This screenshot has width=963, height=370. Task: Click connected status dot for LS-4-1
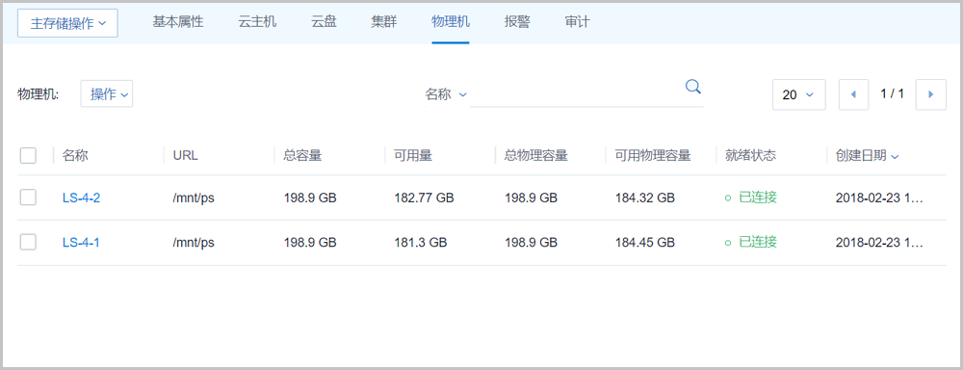tap(728, 243)
